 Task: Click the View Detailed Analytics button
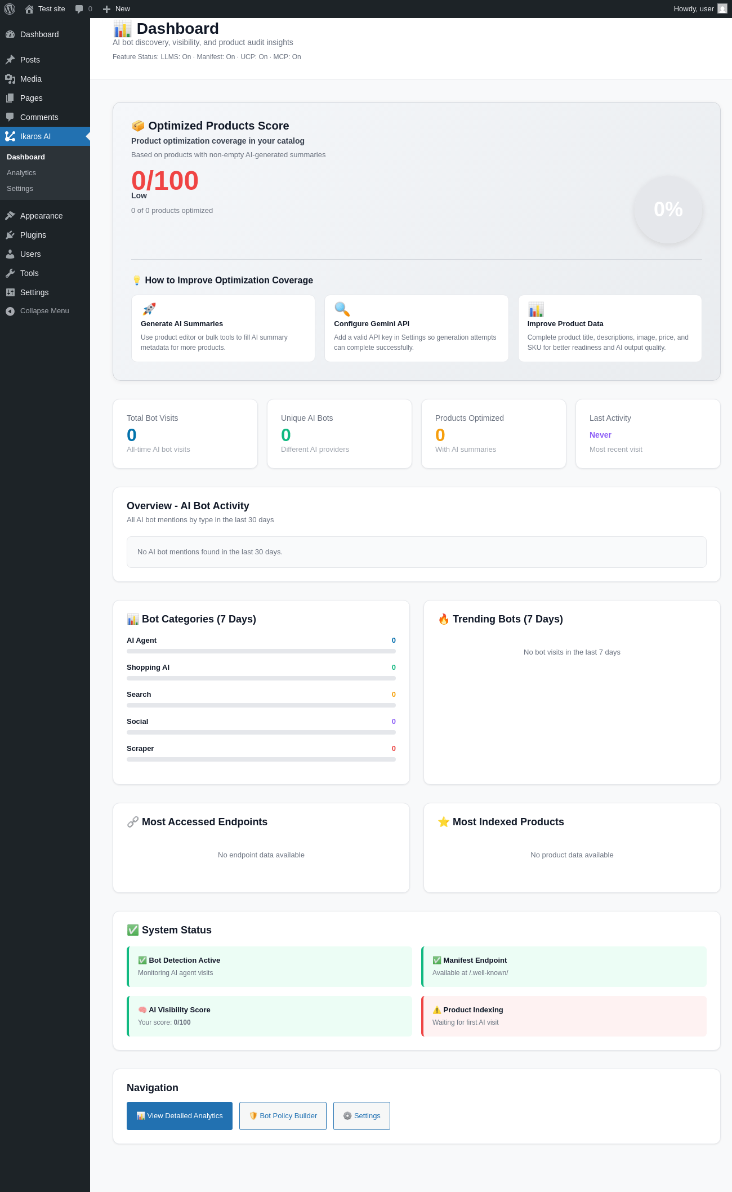click(x=180, y=1116)
